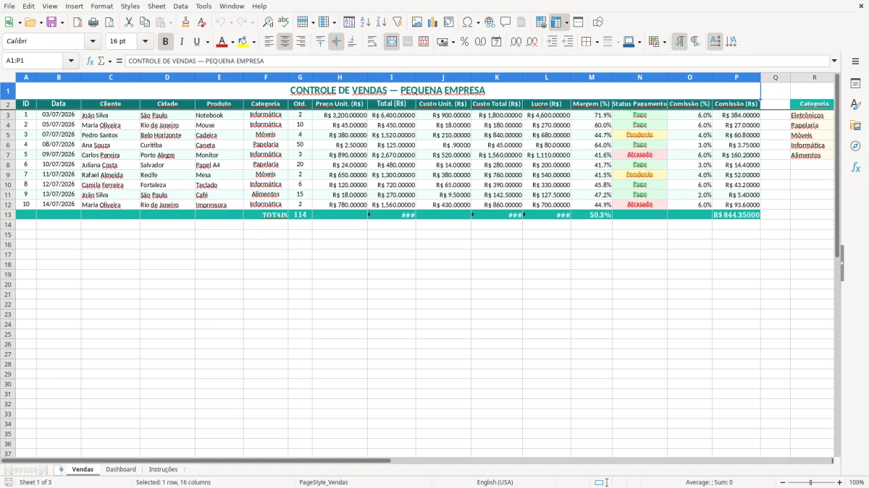
Task: Open the sidebar Styles panel icon
Action: click(x=855, y=104)
